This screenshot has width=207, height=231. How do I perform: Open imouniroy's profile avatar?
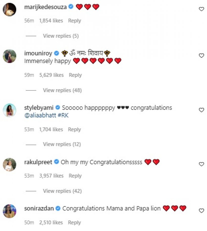tap(10, 56)
